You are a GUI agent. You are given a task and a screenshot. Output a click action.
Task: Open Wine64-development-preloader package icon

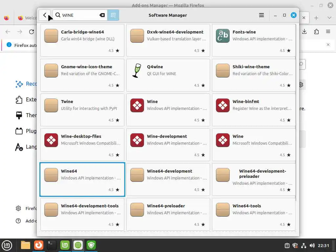(223, 175)
